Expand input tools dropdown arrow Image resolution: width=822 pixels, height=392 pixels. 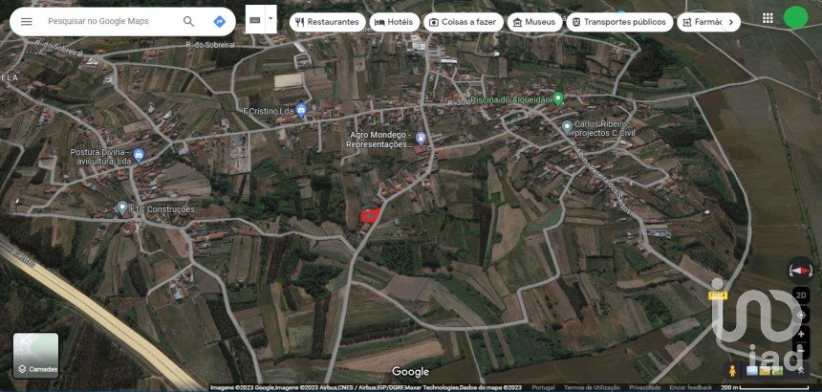coord(270,19)
